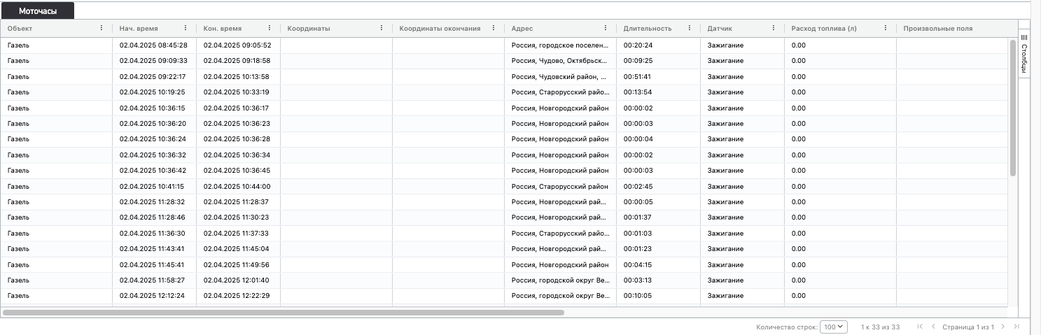1041x335 pixels.
Task: Select end time 02.04.2025 09:05:52
Action: coord(237,45)
